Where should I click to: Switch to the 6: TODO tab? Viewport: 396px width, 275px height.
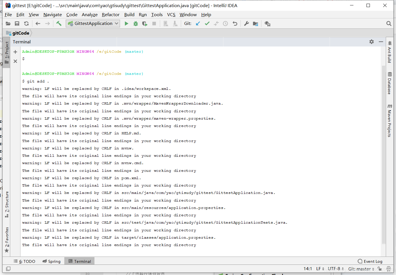coord(25,261)
